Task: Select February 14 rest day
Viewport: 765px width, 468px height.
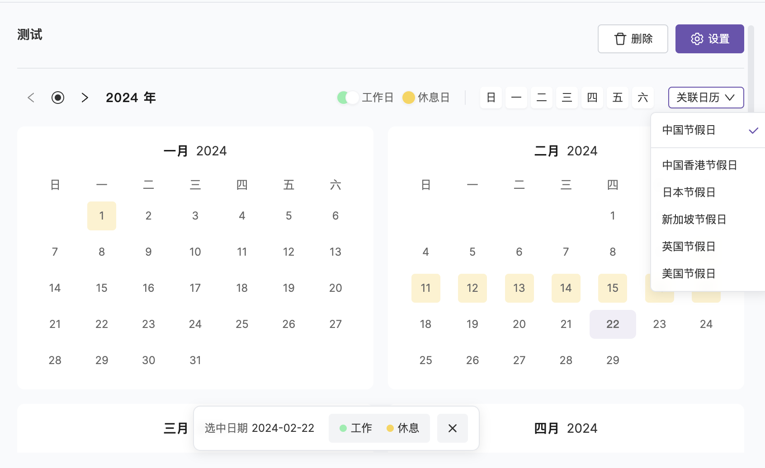Action: click(566, 288)
